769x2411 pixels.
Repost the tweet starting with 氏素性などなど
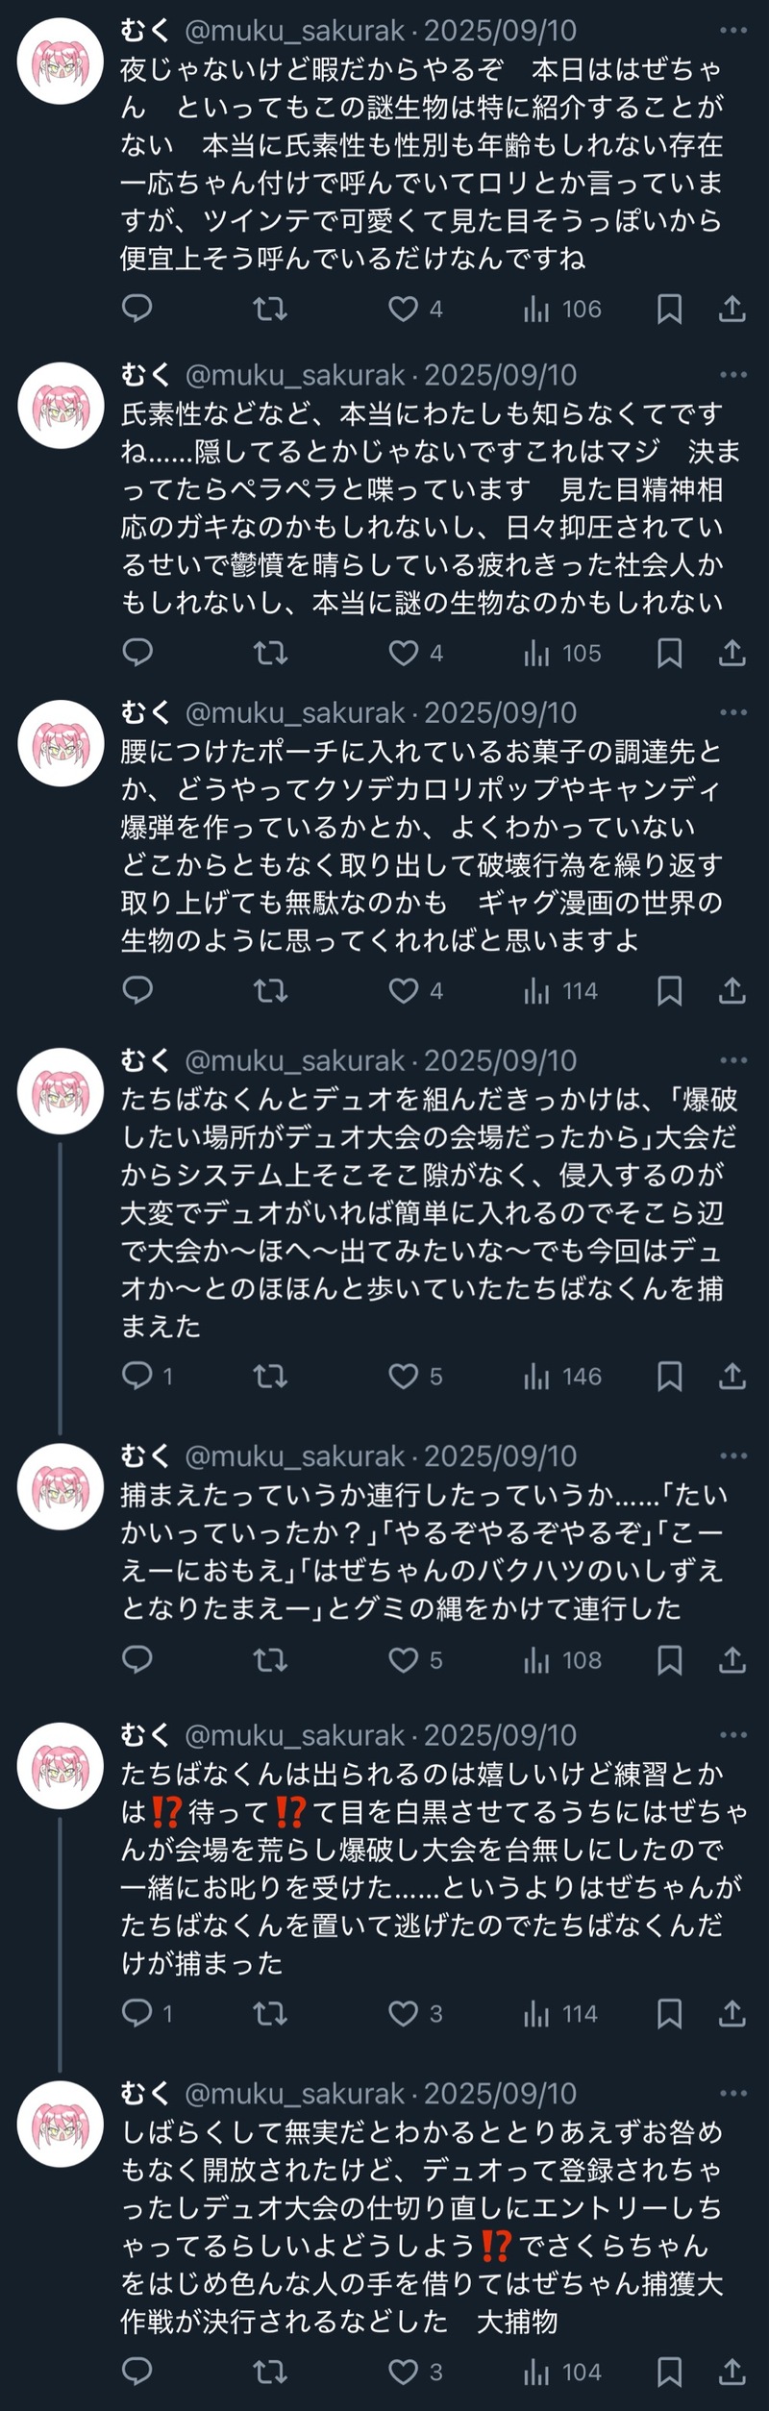[270, 654]
